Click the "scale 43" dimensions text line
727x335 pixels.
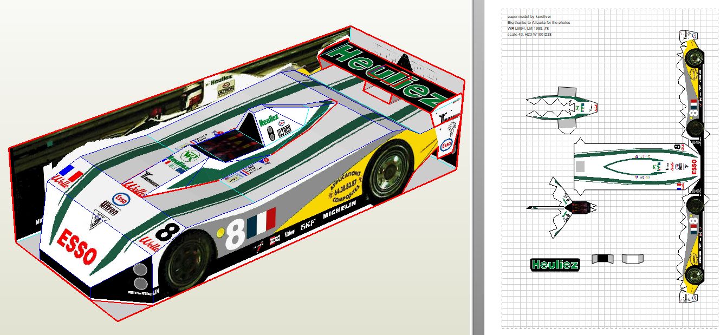tap(529, 34)
